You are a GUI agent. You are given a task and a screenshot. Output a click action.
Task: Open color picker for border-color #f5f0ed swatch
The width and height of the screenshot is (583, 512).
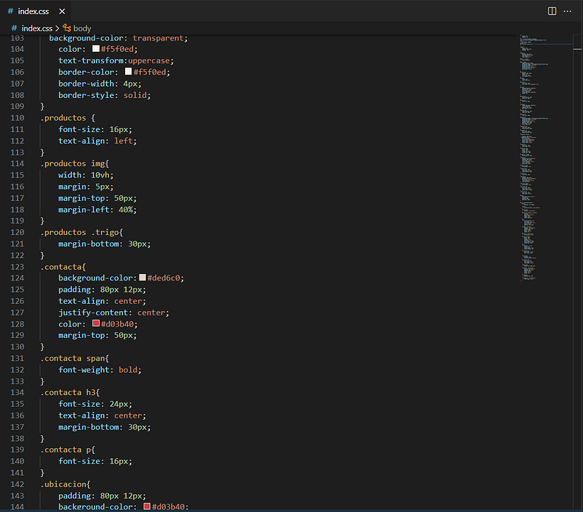coord(128,71)
